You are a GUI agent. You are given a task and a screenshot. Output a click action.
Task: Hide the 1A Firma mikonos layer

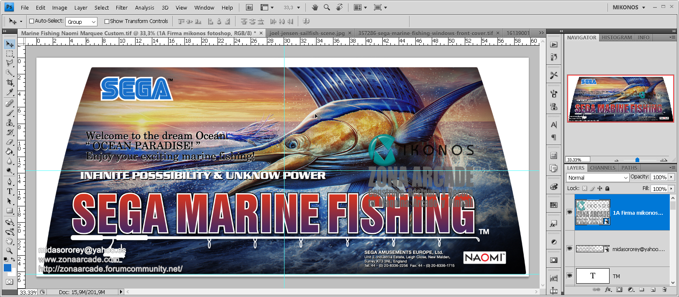coord(569,212)
